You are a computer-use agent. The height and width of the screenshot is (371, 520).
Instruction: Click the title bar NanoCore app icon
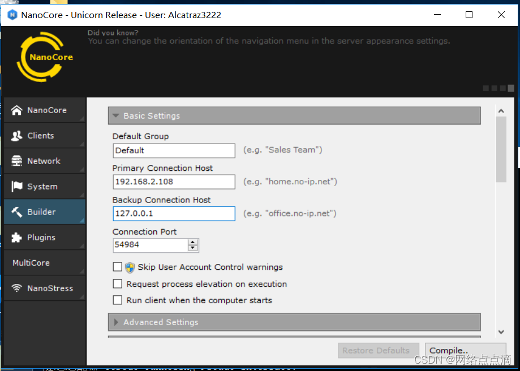[12, 15]
